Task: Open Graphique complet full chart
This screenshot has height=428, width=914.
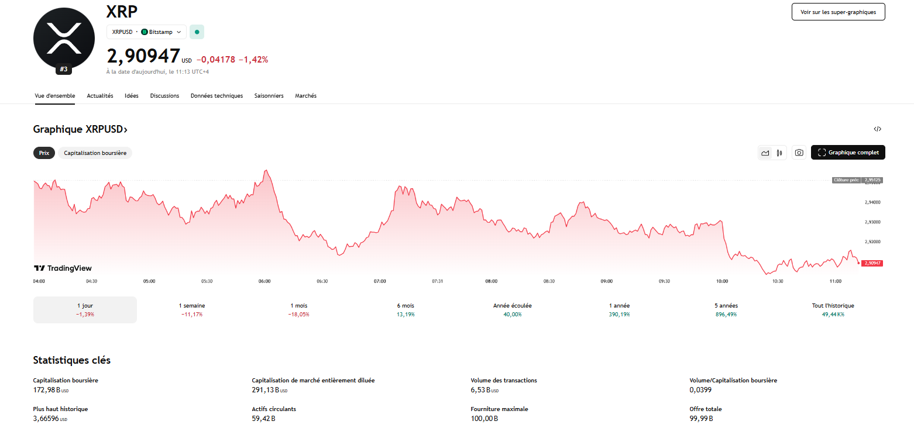Action: click(x=848, y=153)
